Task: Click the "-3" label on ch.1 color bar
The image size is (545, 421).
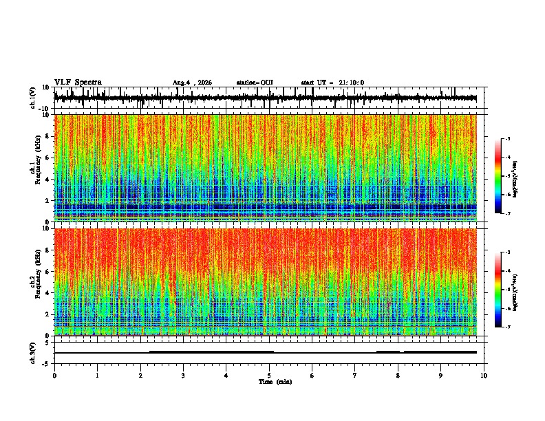Action: click(507, 139)
